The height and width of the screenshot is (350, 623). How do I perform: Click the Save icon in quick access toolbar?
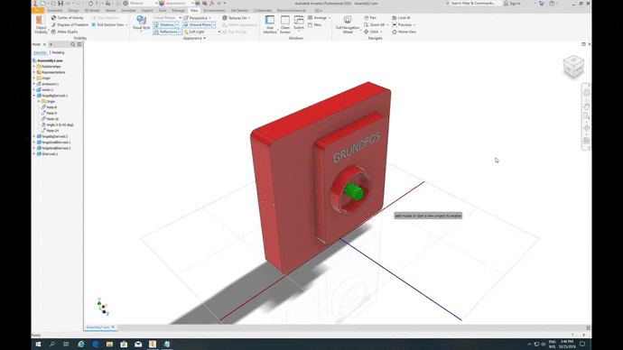pos(60,4)
